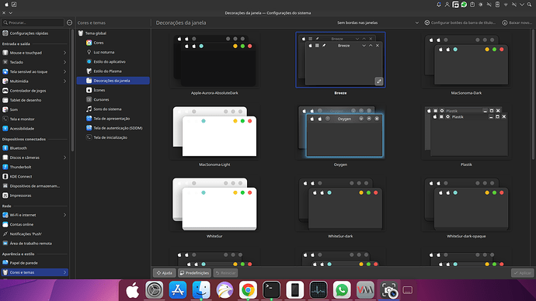The image size is (536, 301).
Task: Open the terminal from the dock
Action: (271, 290)
